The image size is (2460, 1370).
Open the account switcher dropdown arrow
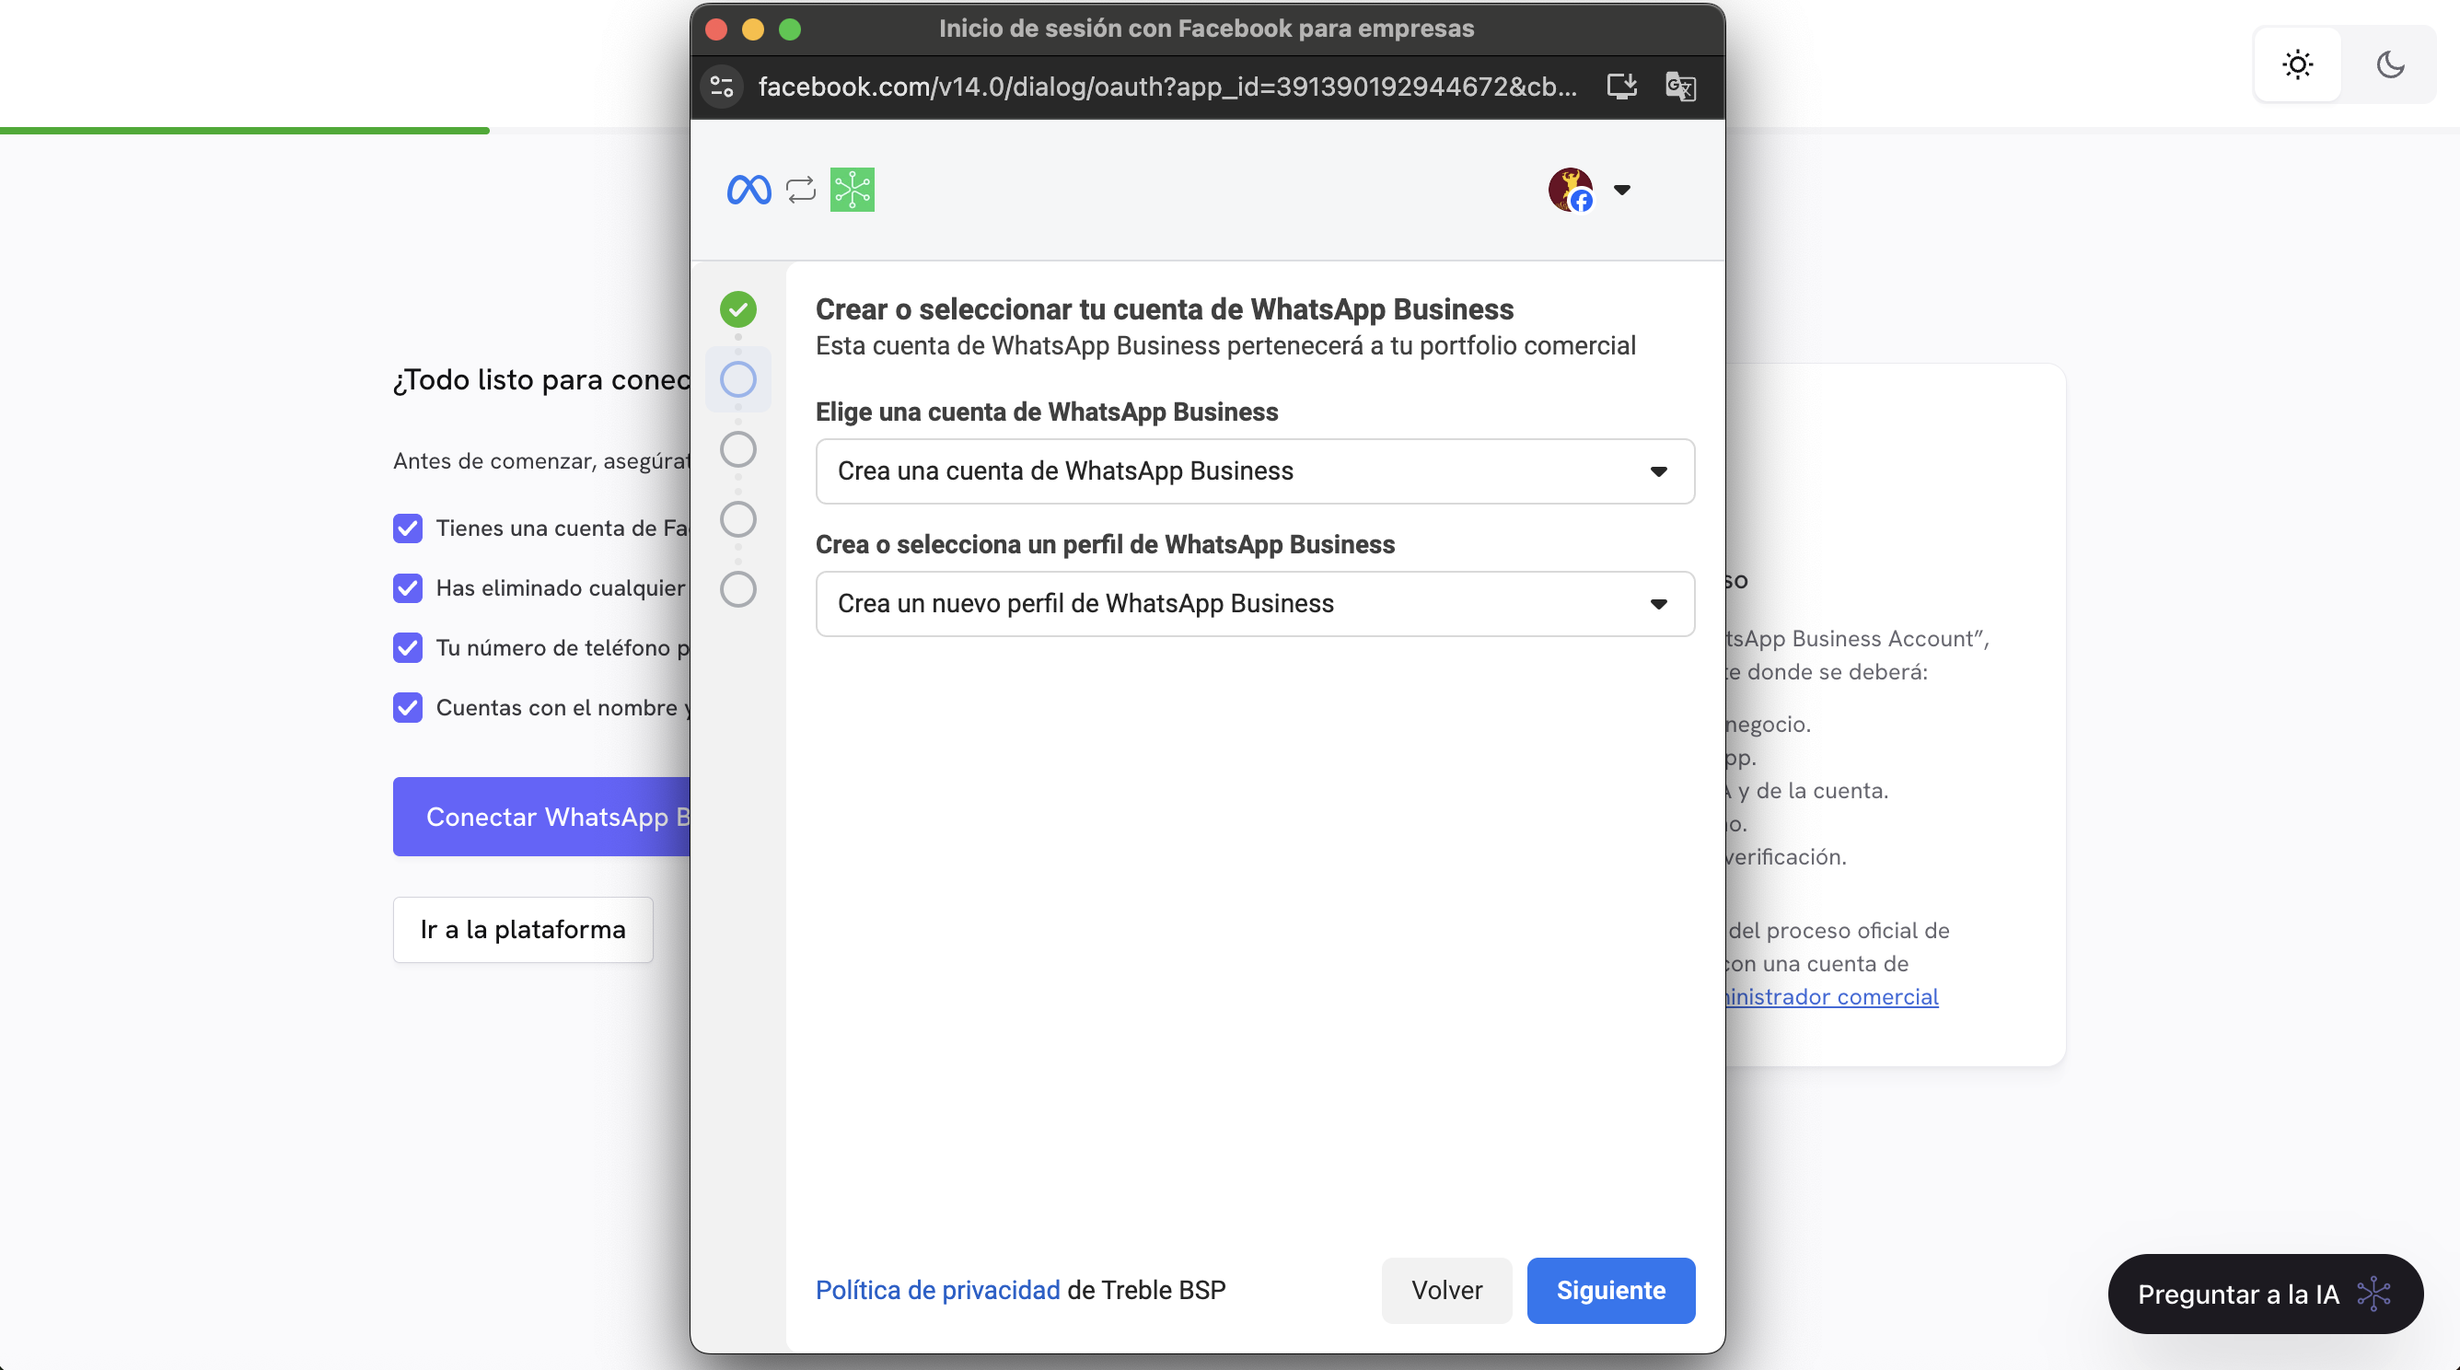coord(1621,190)
